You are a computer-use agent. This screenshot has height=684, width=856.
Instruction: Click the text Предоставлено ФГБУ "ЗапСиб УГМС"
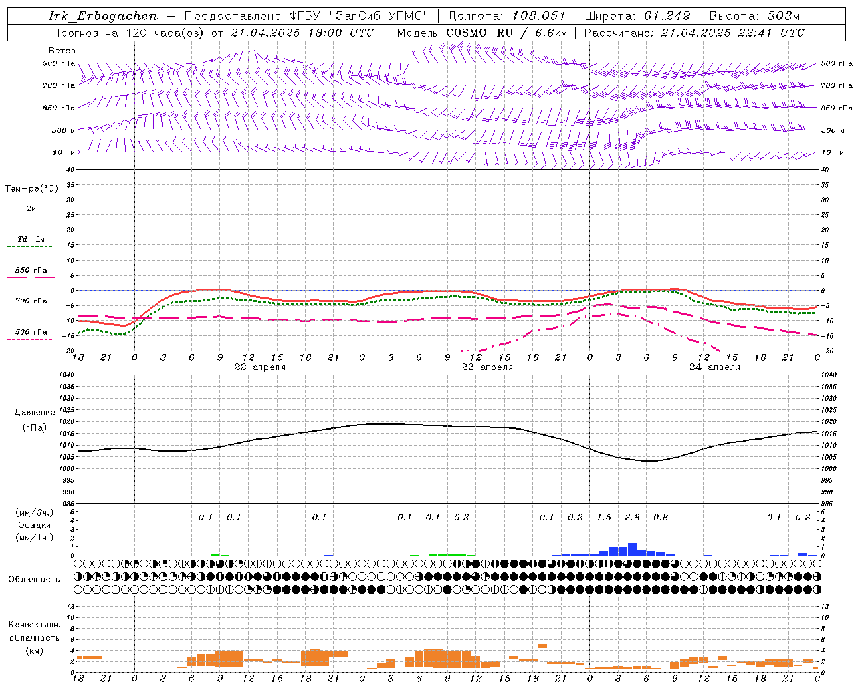tap(306, 16)
